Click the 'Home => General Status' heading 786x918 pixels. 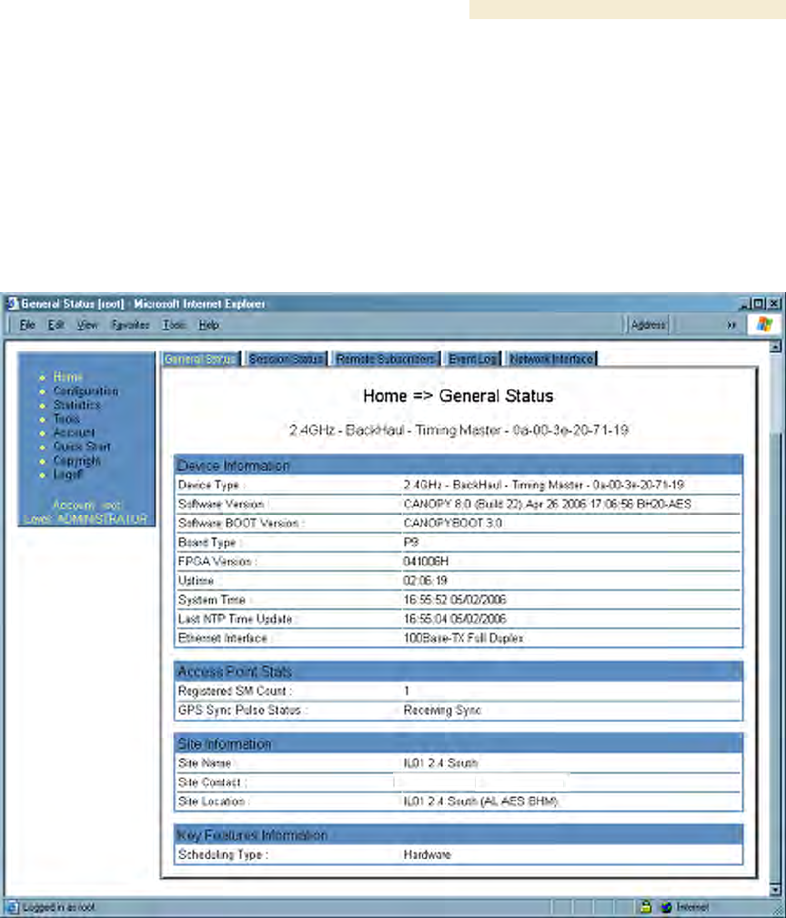coord(458,396)
